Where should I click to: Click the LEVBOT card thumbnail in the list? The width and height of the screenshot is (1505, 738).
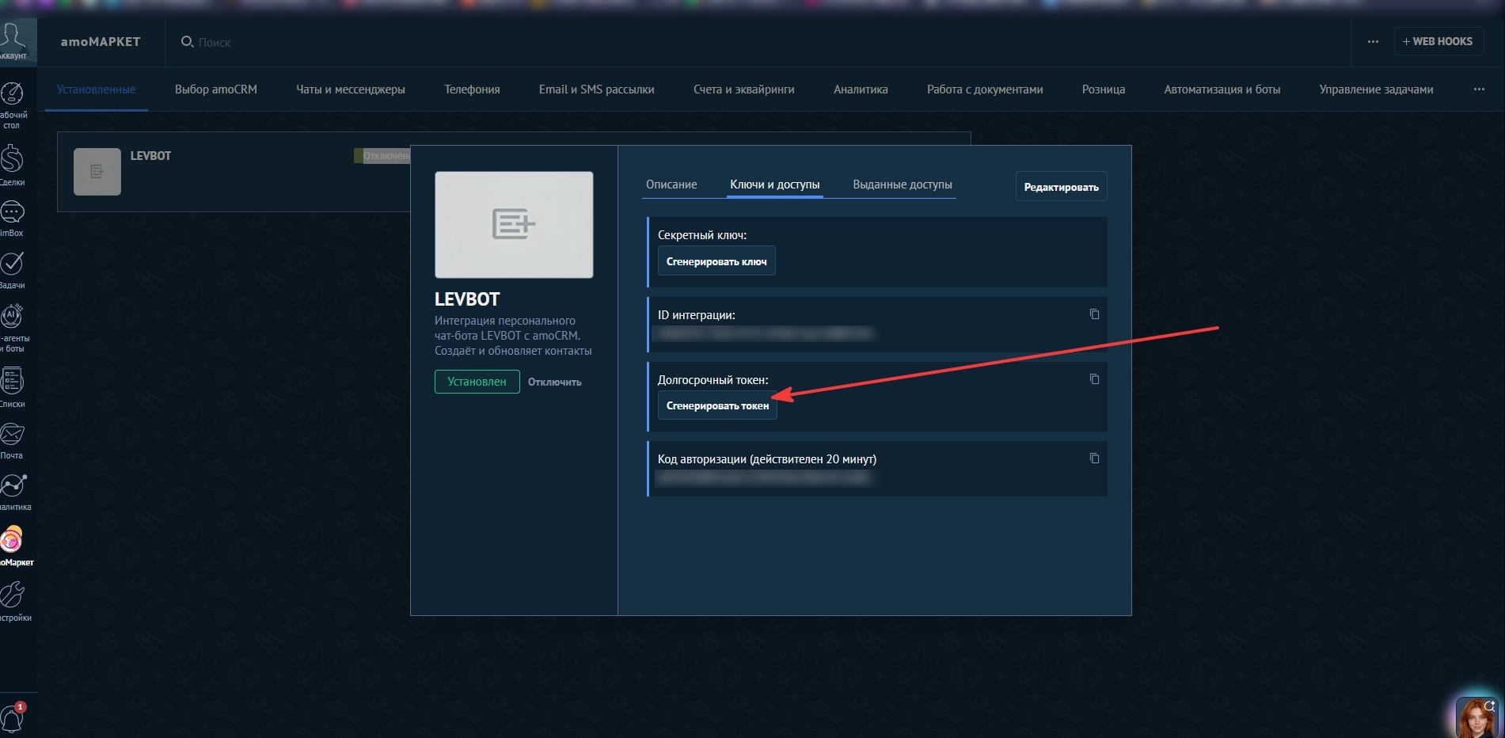click(97, 172)
